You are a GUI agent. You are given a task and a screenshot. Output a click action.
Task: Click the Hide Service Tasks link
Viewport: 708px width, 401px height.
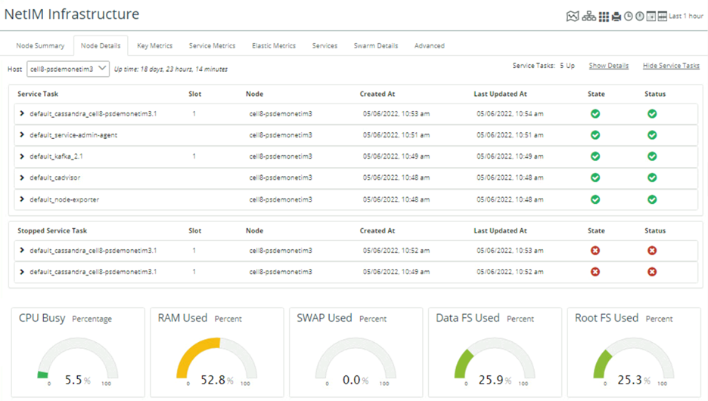point(671,66)
